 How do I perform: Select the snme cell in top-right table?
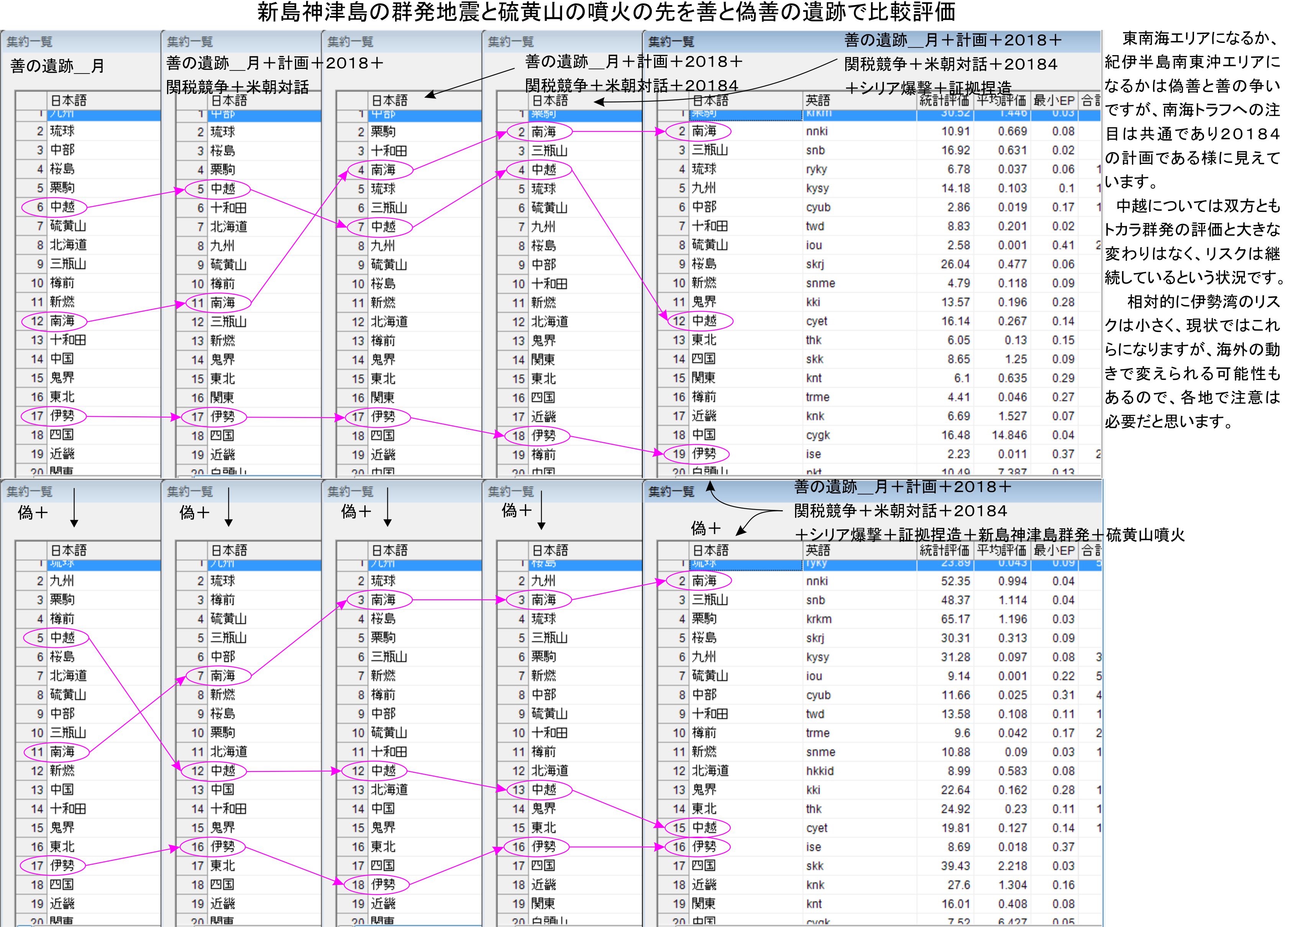pos(820,283)
